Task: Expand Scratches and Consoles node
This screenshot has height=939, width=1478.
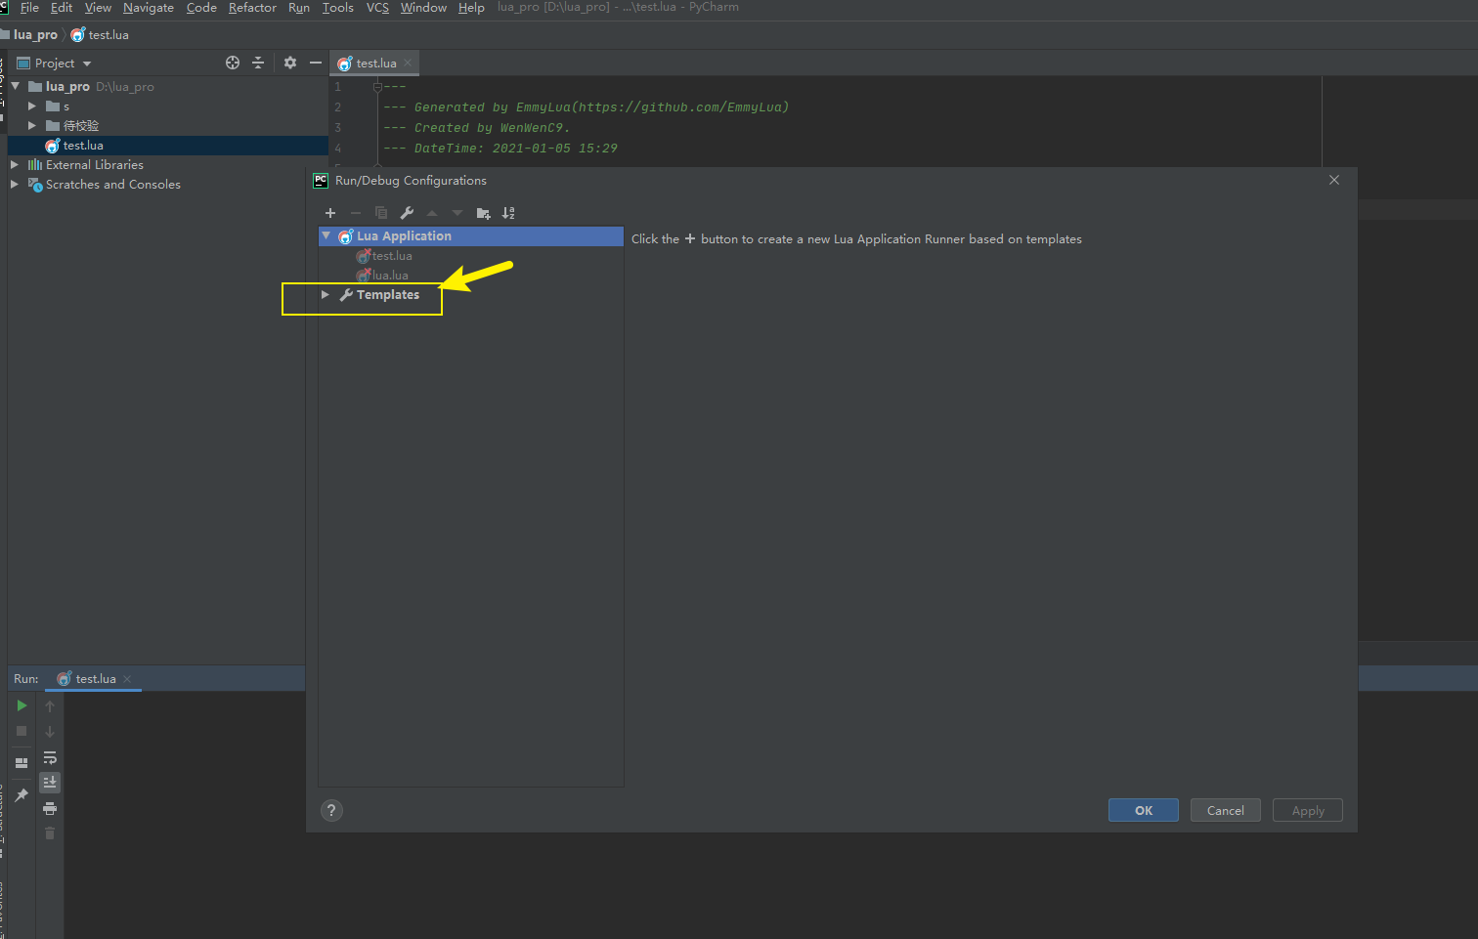Action: click(15, 185)
